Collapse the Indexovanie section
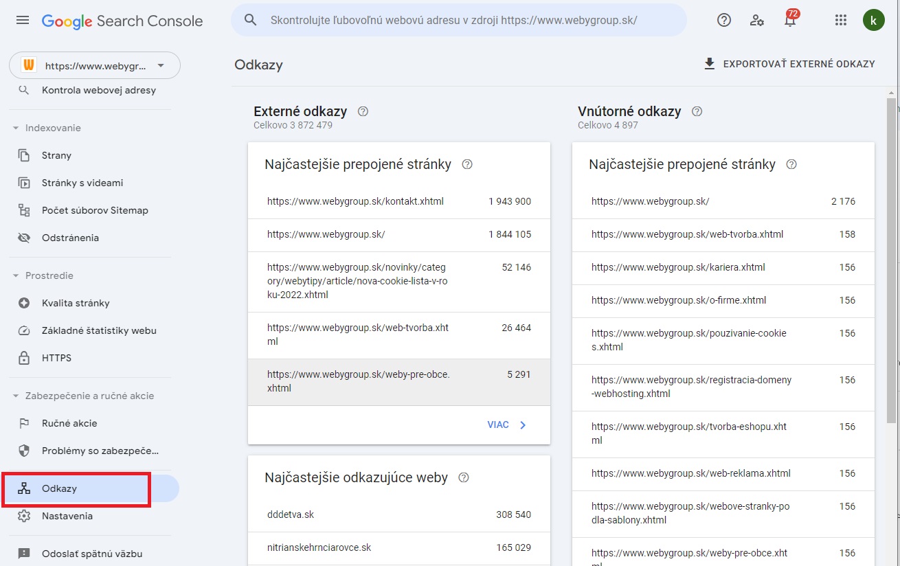 click(x=16, y=128)
